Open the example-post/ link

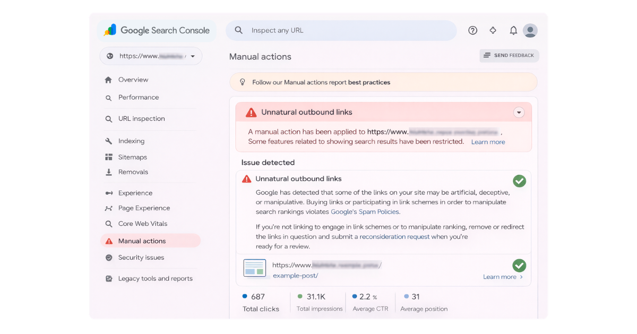295,276
